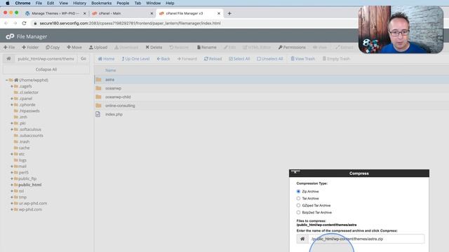Viewport: 449px width, 252px height.
Task: Reload the page in Chrome
Action: click(24, 23)
